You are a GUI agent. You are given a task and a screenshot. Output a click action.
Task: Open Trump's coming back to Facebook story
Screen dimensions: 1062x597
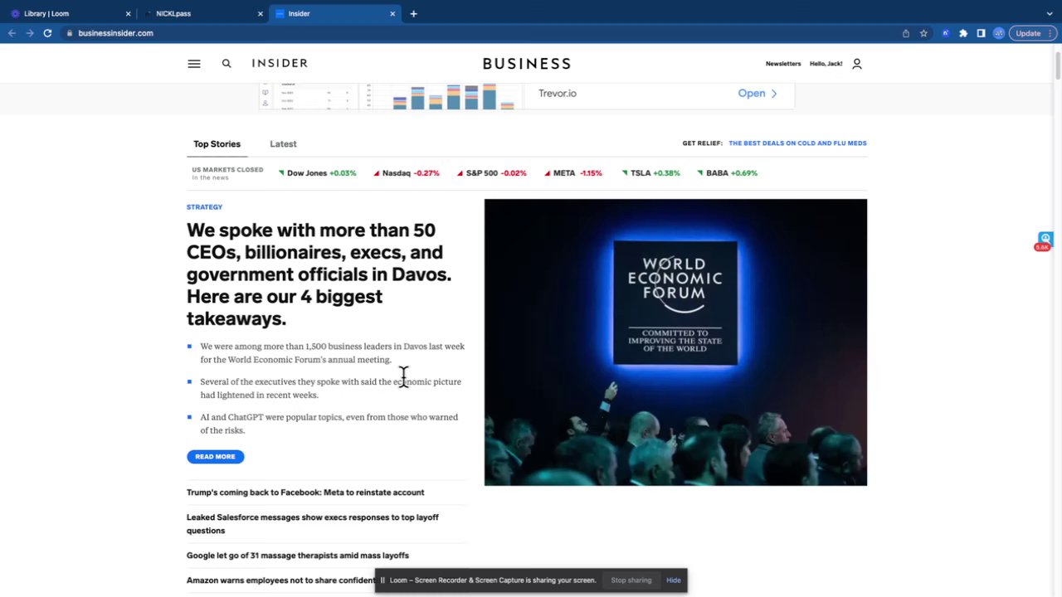(305, 493)
